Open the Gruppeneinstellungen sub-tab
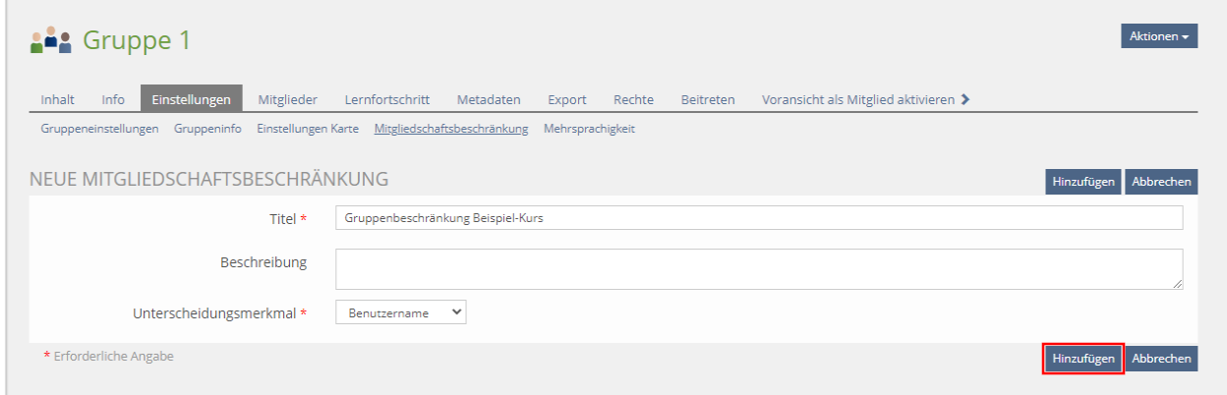Viewport: 1227px width, 395px height. point(99,129)
